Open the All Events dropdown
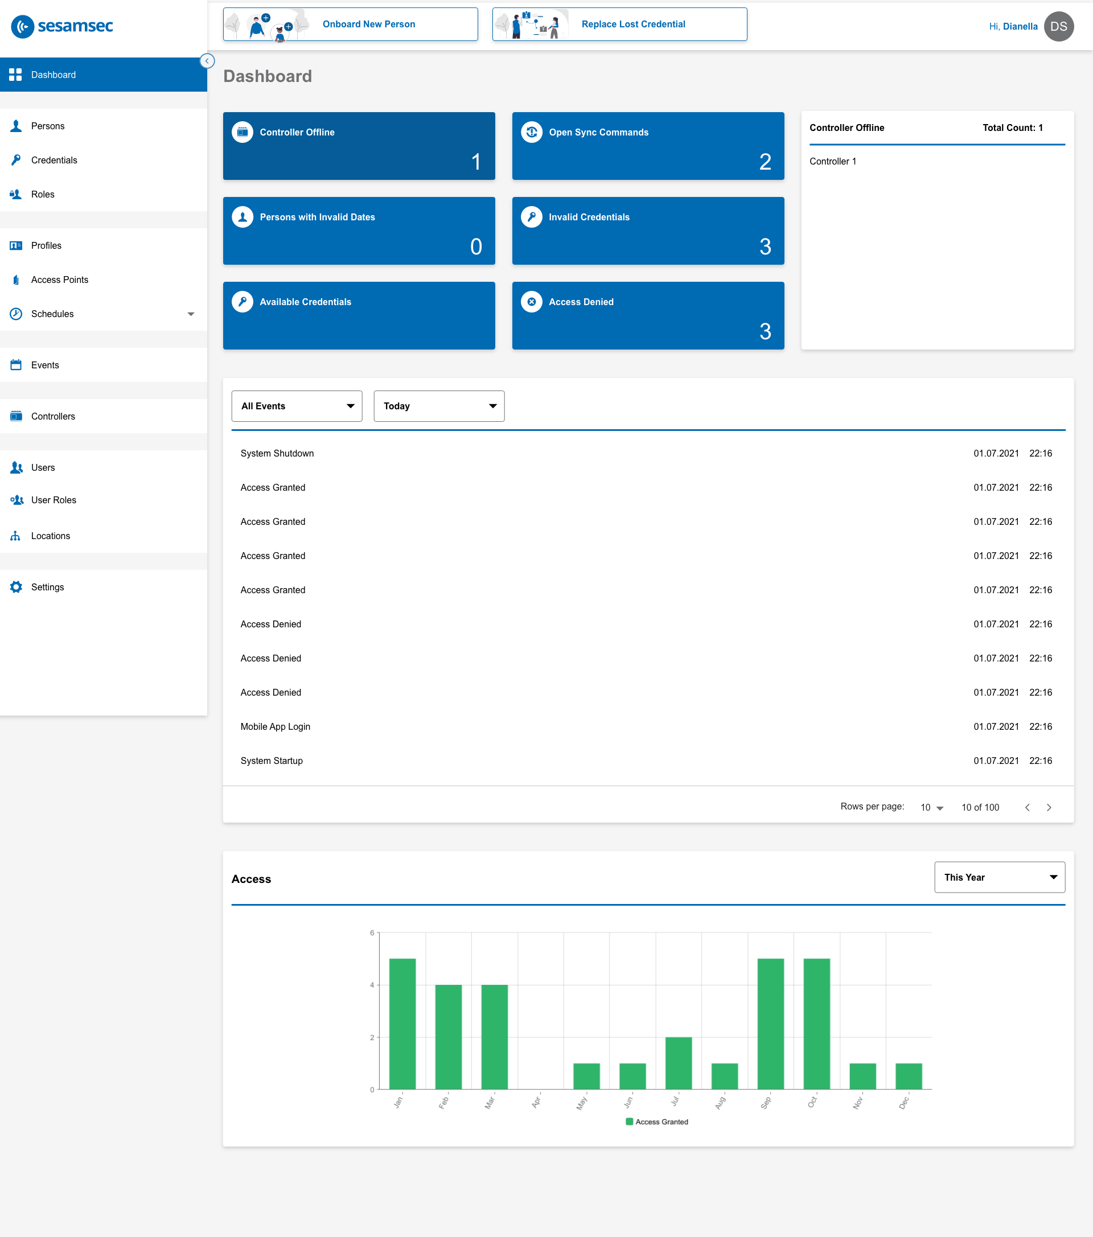The height and width of the screenshot is (1237, 1093). coord(297,406)
